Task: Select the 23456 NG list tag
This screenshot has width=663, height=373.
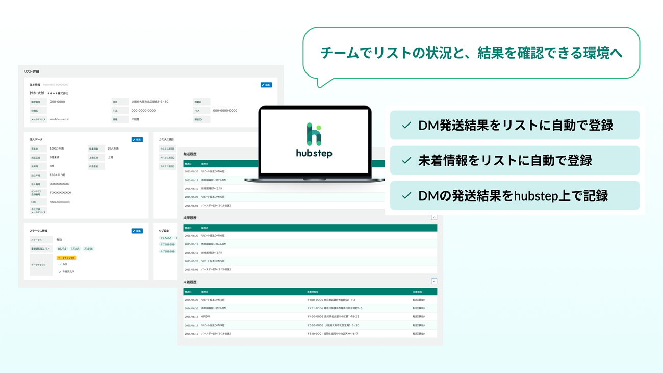Action: coord(88,249)
